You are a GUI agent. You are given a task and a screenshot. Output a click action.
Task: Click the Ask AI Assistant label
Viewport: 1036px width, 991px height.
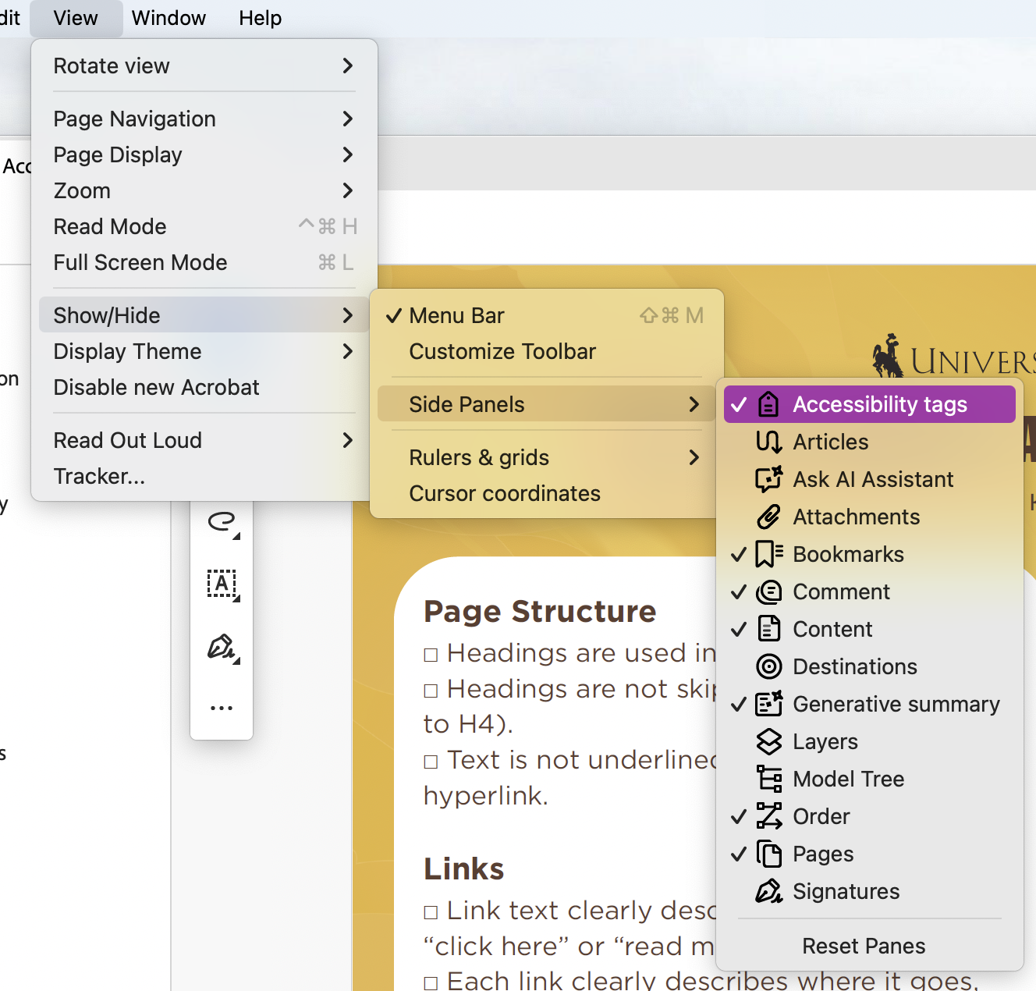coord(873,479)
